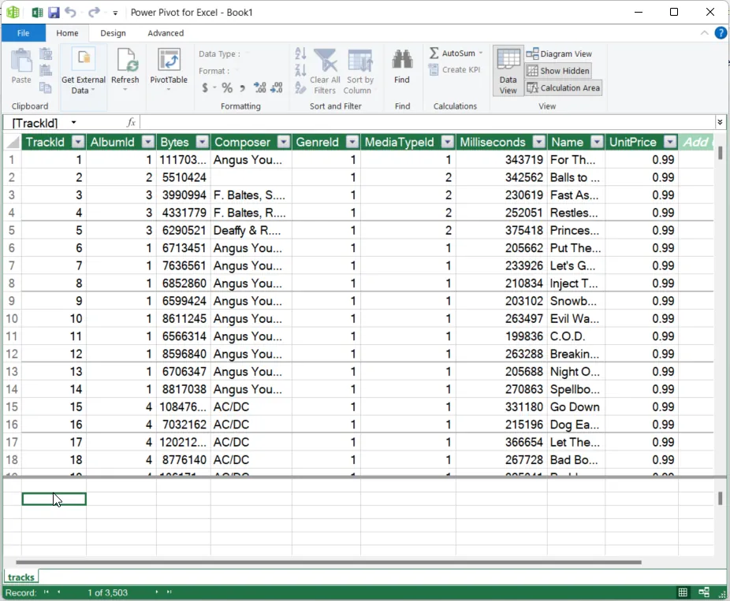Open the UnitPrice column filter dropdown
This screenshot has height=601, width=730.
tap(670, 142)
